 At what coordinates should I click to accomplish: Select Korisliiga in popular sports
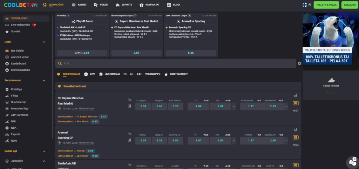click(16, 89)
